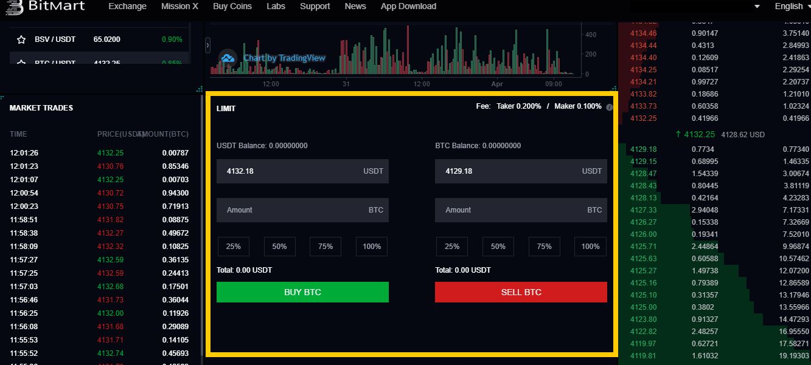Select the 12:01:26 market trade row
Viewport: 811px width, 365px height.
tap(100, 153)
